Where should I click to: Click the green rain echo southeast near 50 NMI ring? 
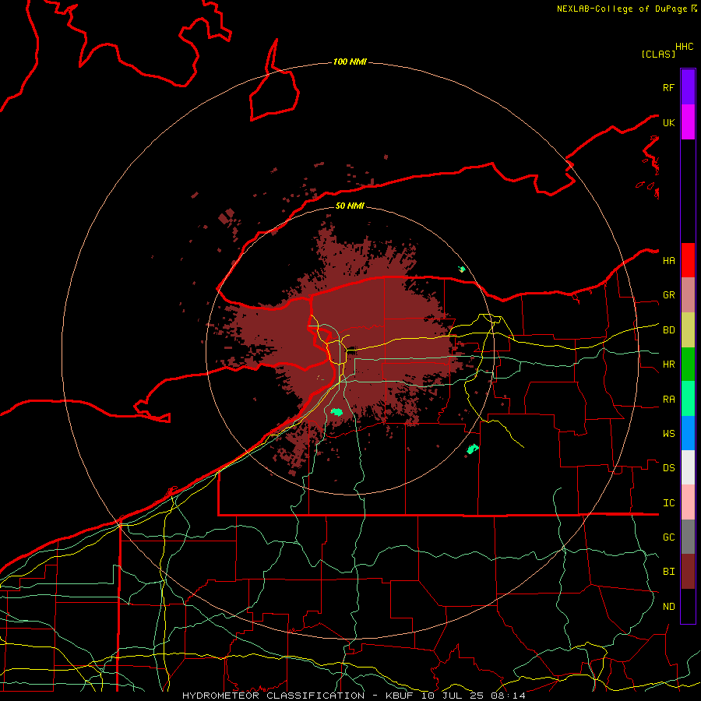tap(473, 449)
